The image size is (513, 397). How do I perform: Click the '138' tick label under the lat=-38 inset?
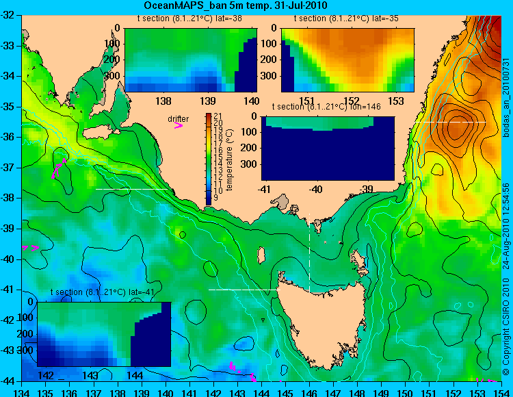163,101
